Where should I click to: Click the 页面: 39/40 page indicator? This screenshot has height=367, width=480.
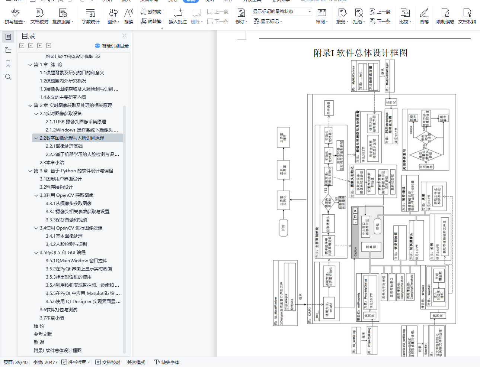click(x=16, y=362)
